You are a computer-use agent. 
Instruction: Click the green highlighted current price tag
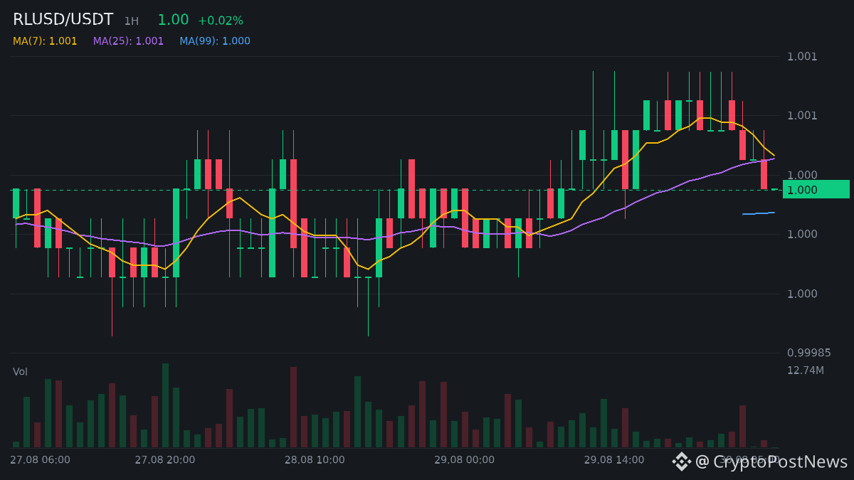(816, 189)
